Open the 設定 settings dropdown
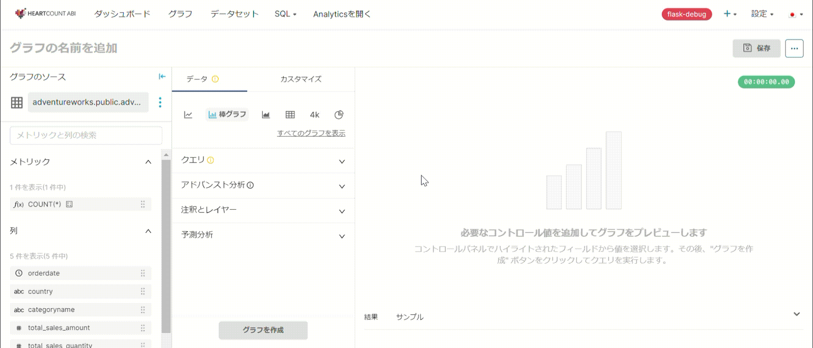Viewport: 813px width, 348px height. tap(762, 14)
